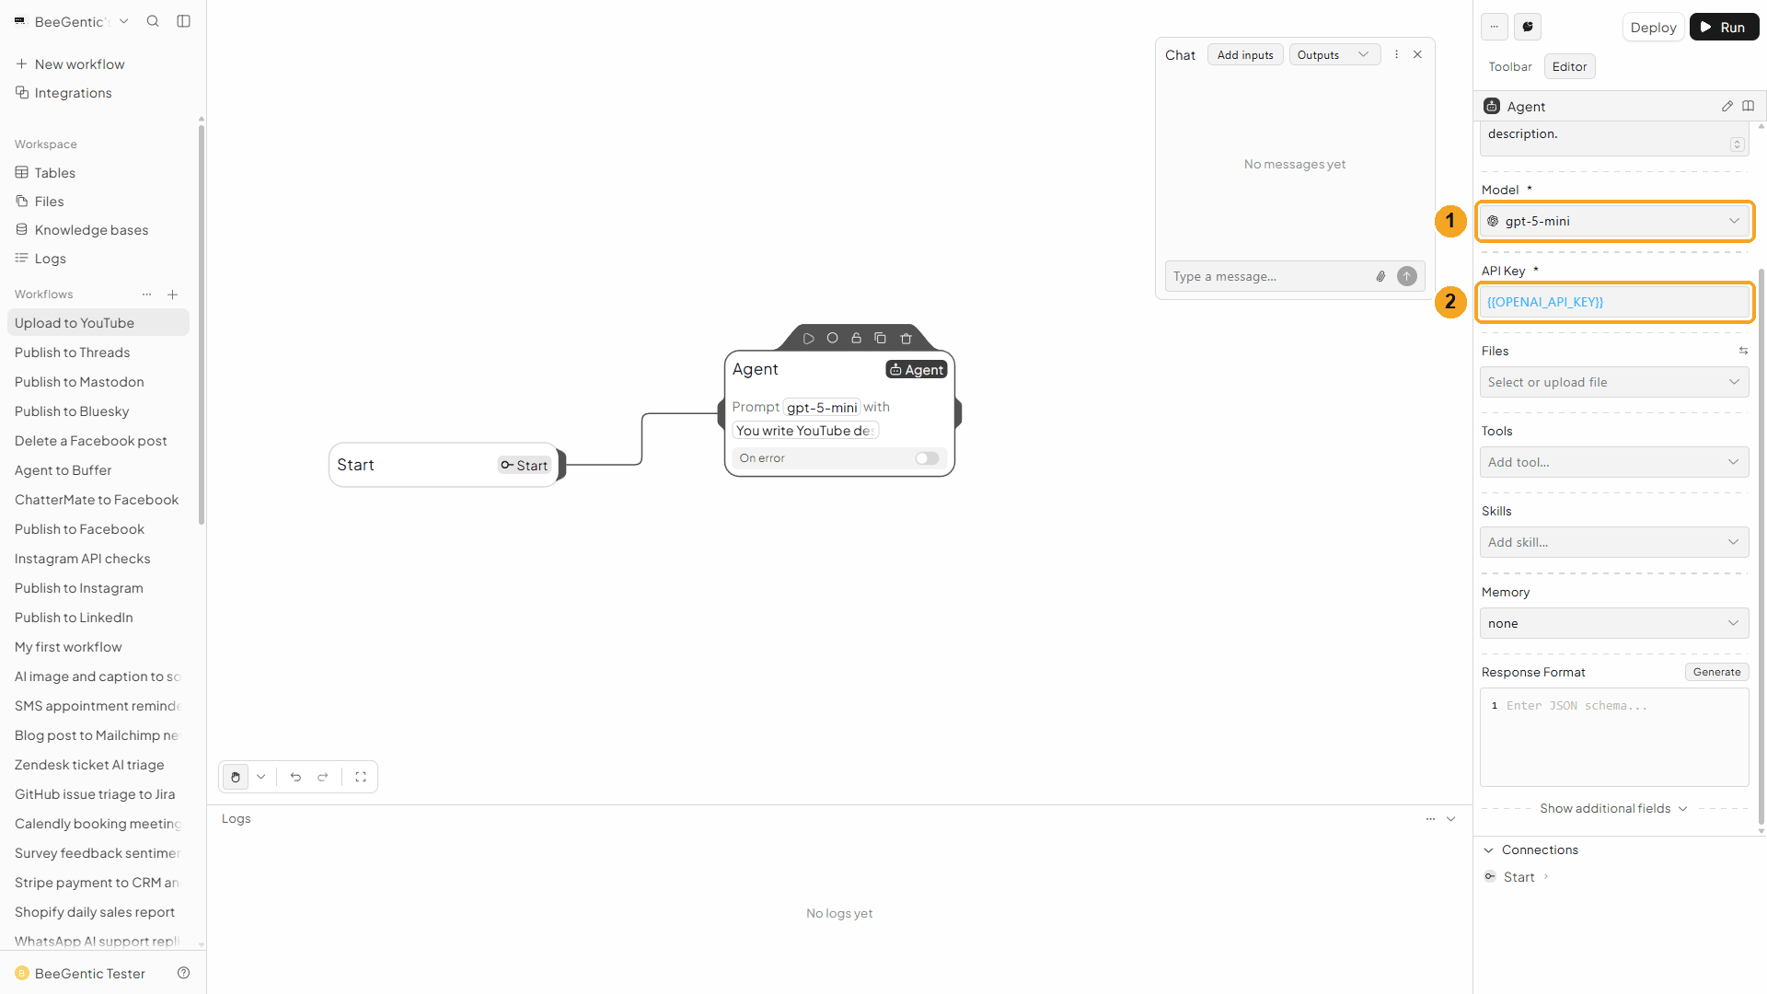Image resolution: width=1767 pixels, height=994 pixels.
Task: Undo the last canvas action
Action: 295,777
